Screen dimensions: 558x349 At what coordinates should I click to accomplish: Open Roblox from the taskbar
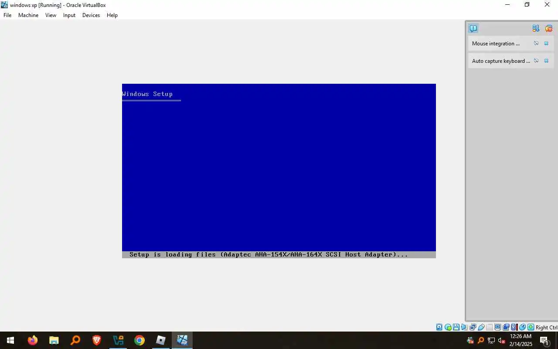click(161, 340)
